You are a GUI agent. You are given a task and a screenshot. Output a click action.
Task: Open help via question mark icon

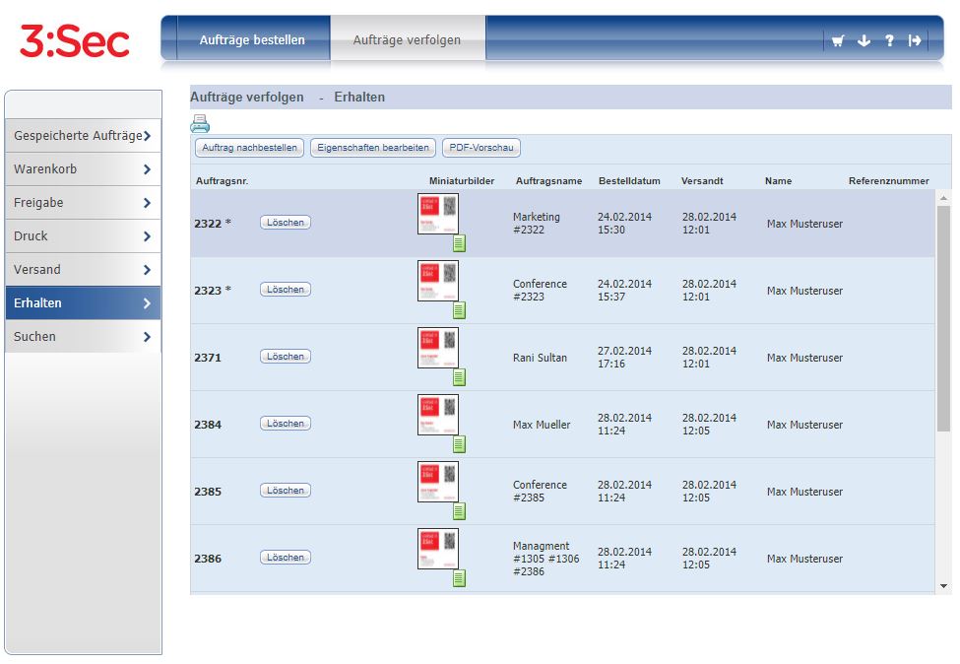(889, 40)
